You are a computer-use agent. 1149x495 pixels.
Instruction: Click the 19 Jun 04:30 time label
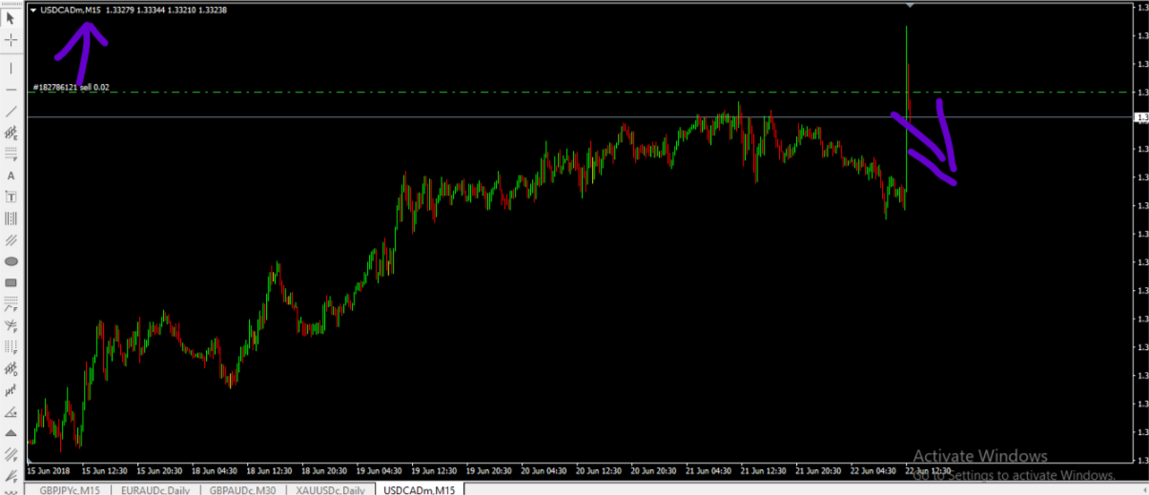(x=380, y=471)
